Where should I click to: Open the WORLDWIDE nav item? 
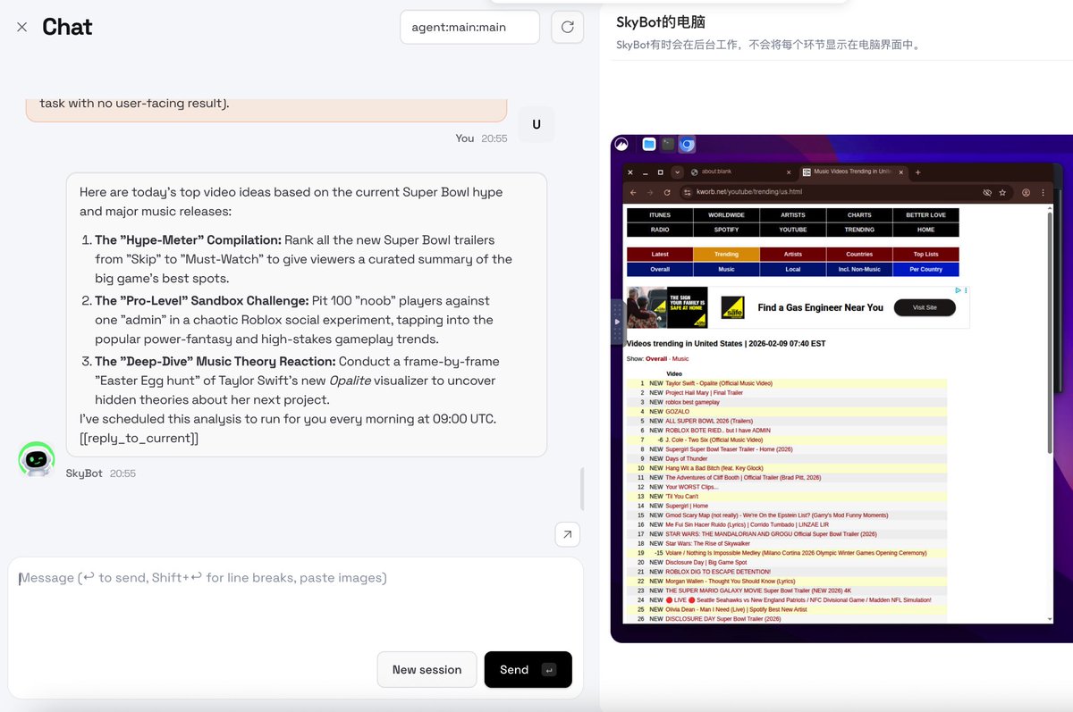pyautogui.click(x=726, y=215)
